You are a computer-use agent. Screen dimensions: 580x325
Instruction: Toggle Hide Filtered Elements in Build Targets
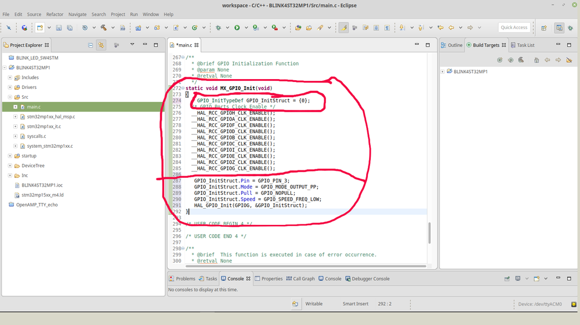tap(570, 60)
